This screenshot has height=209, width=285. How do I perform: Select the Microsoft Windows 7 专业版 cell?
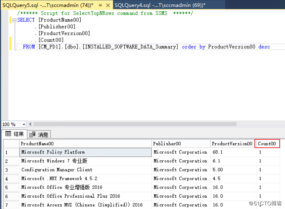click(85, 161)
